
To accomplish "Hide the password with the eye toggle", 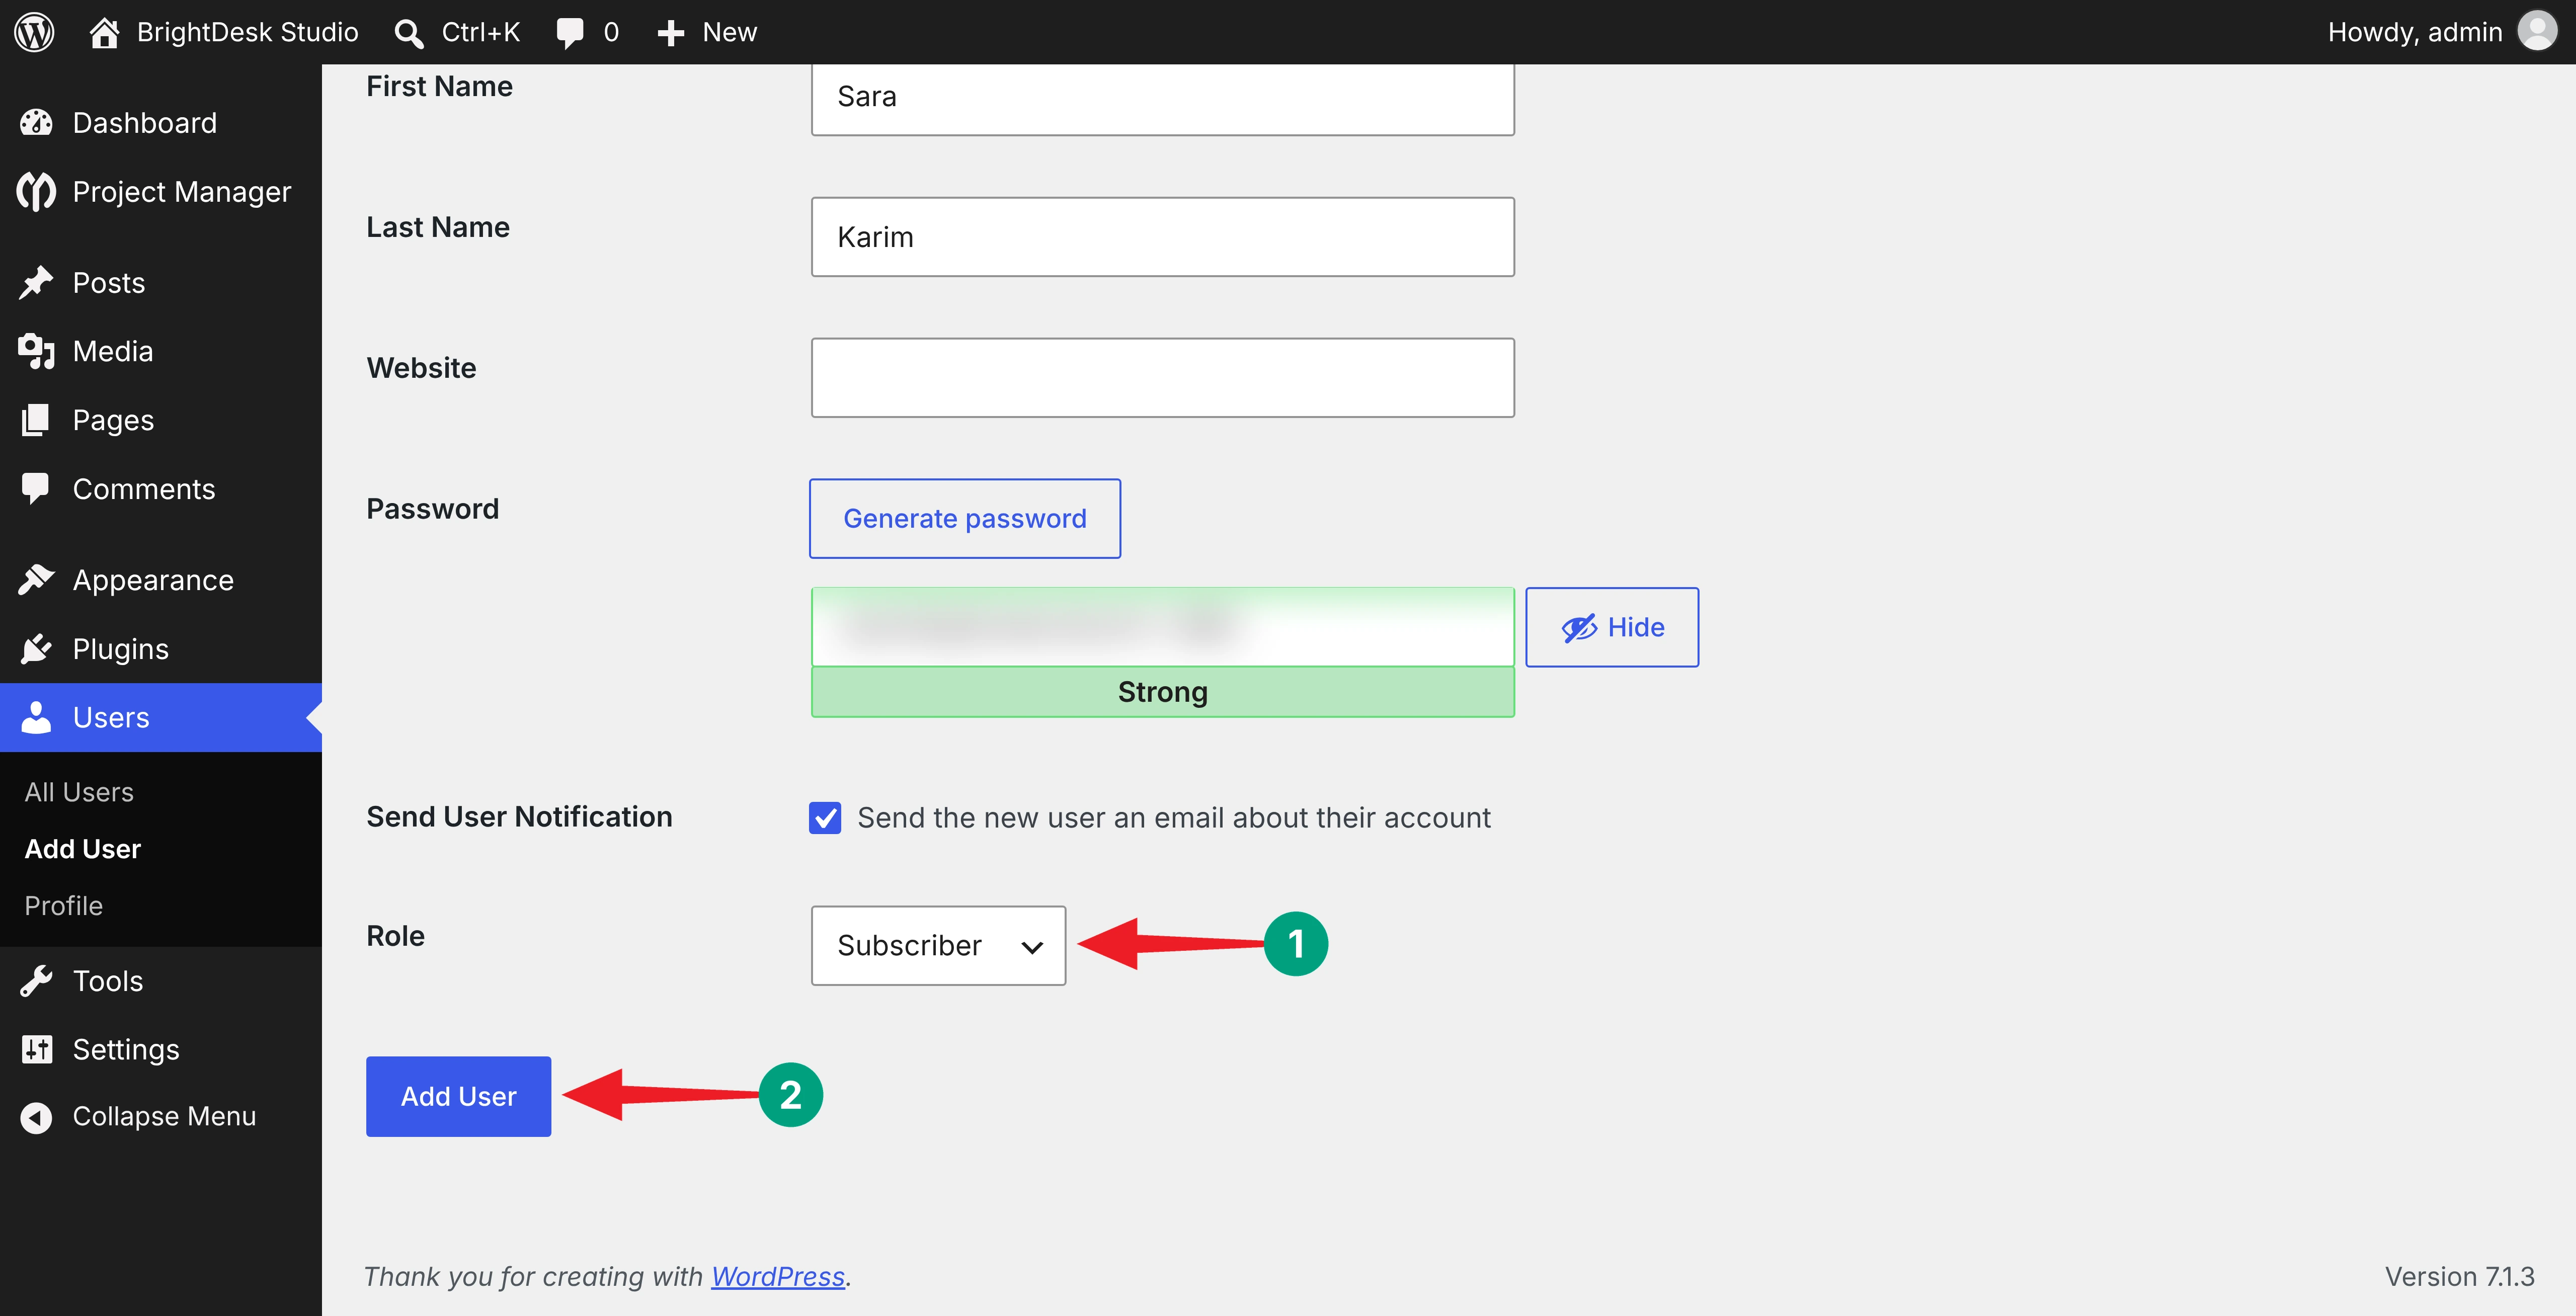I will (x=1612, y=627).
